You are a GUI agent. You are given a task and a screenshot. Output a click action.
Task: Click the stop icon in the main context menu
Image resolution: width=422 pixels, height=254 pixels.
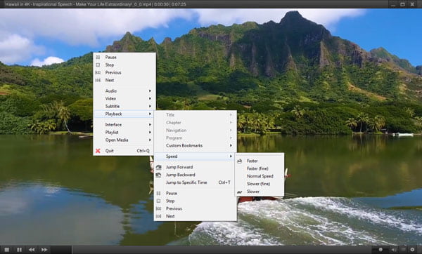click(98, 65)
